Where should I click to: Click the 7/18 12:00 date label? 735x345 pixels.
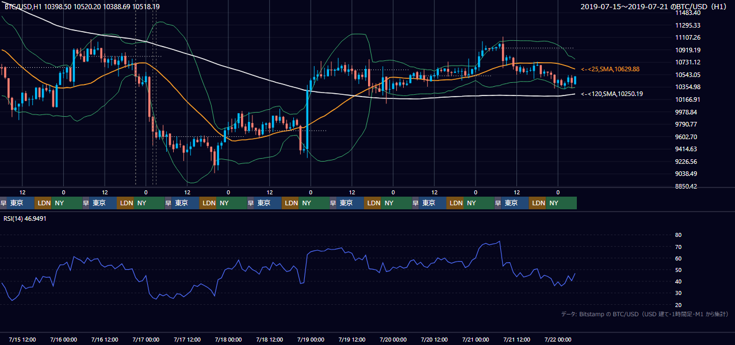[x=270, y=339]
